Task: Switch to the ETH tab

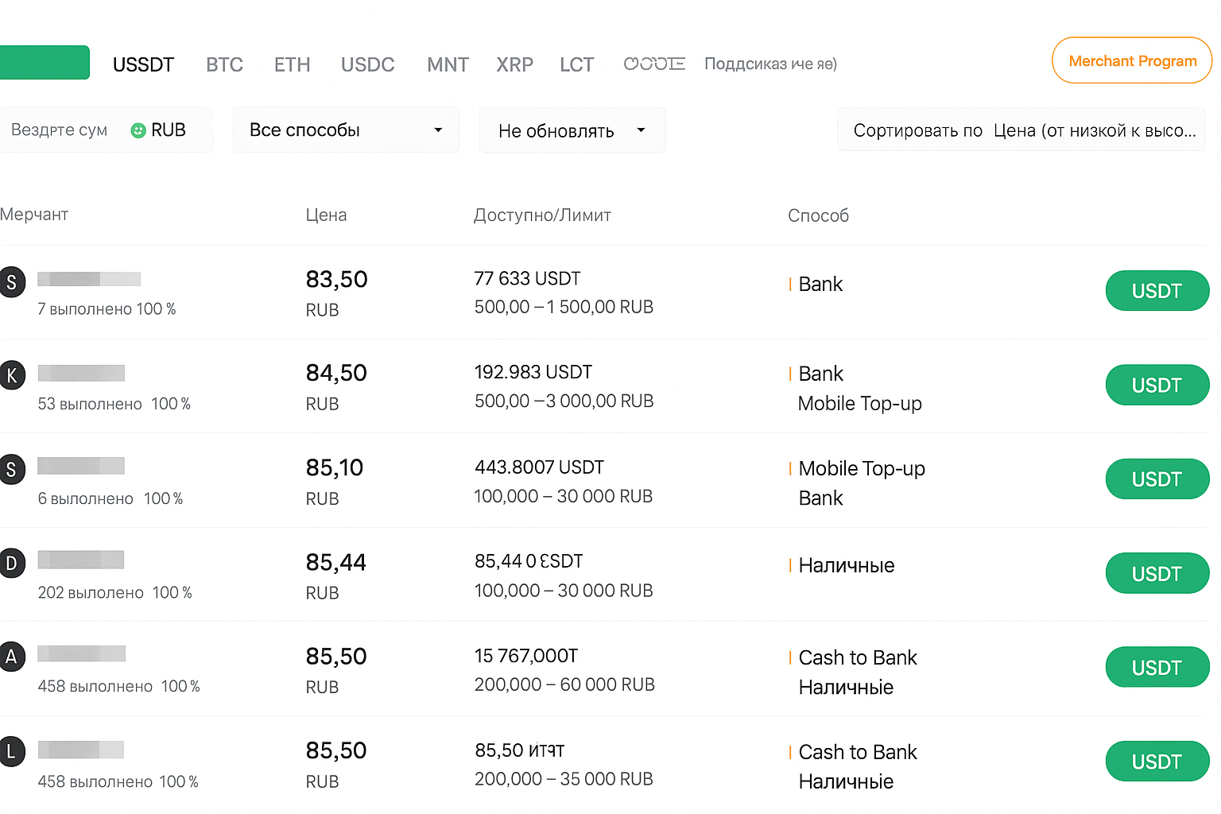Action: tap(292, 64)
